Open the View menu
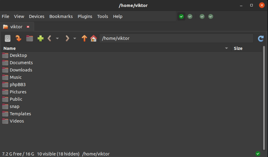 tap(19, 16)
